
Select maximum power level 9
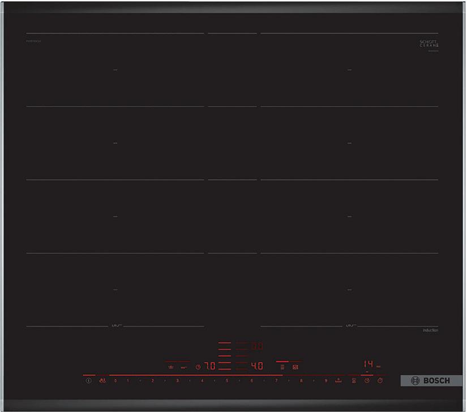pos(326,380)
